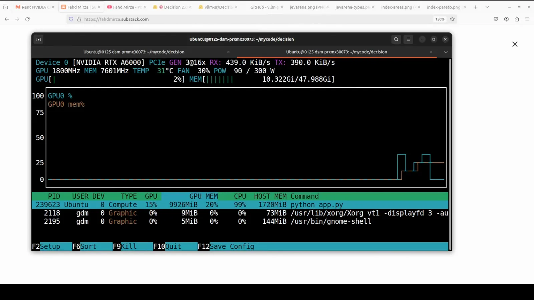
Task: Expand the terminal tab list dropdown
Action: pyautogui.click(x=446, y=52)
